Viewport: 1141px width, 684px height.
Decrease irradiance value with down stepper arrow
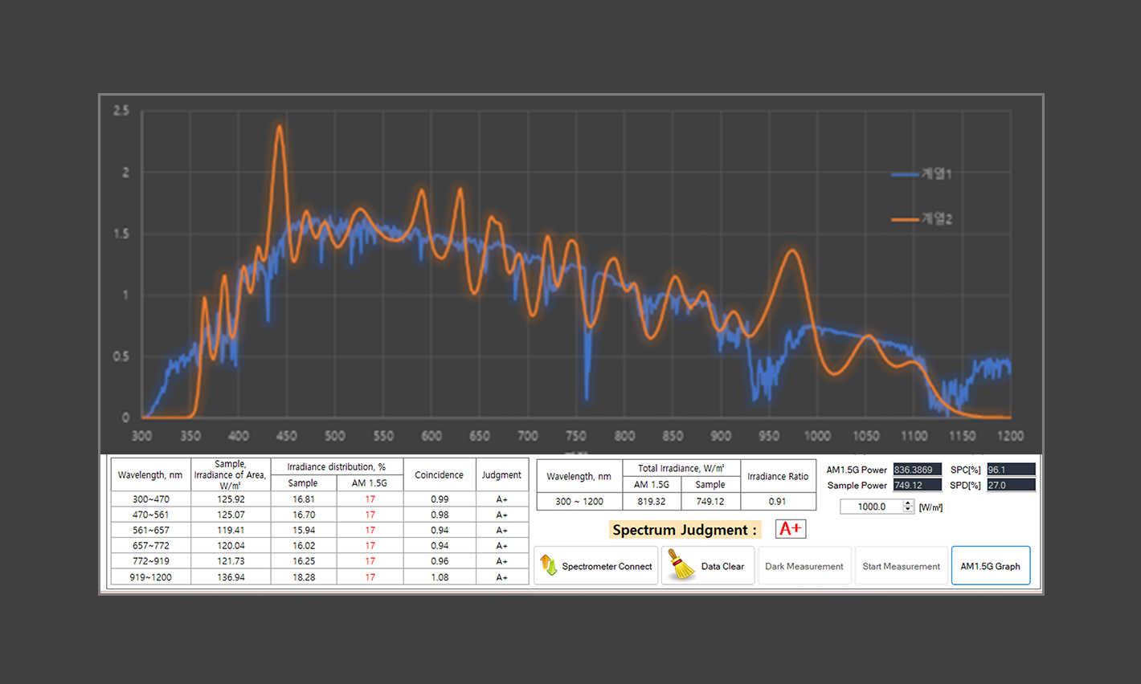point(908,510)
